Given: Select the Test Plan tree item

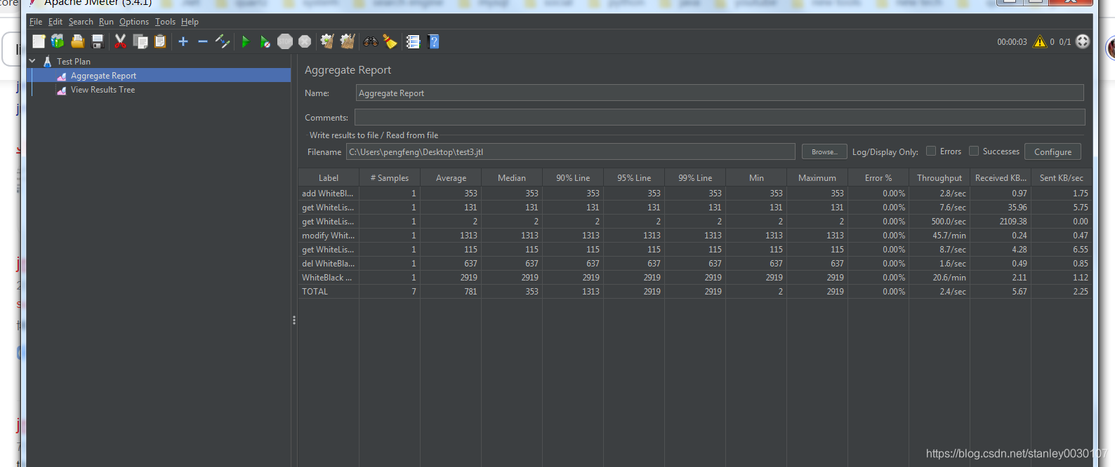Looking at the screenshot, I should (x=74, y=62).
